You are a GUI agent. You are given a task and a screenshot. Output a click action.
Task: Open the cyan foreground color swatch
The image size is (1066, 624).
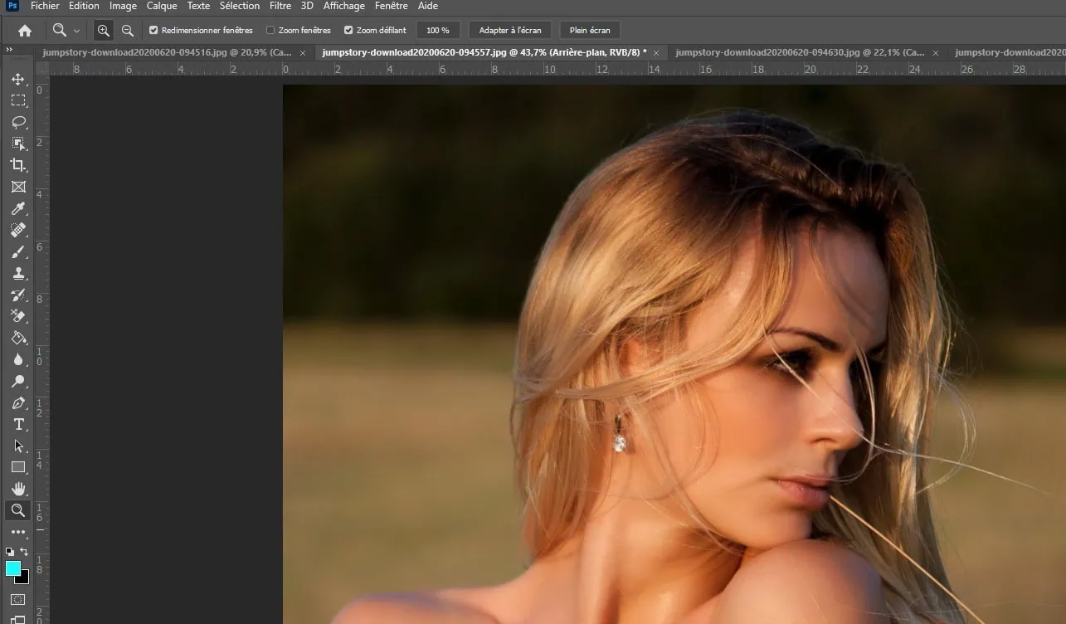(x=13, y=568)
